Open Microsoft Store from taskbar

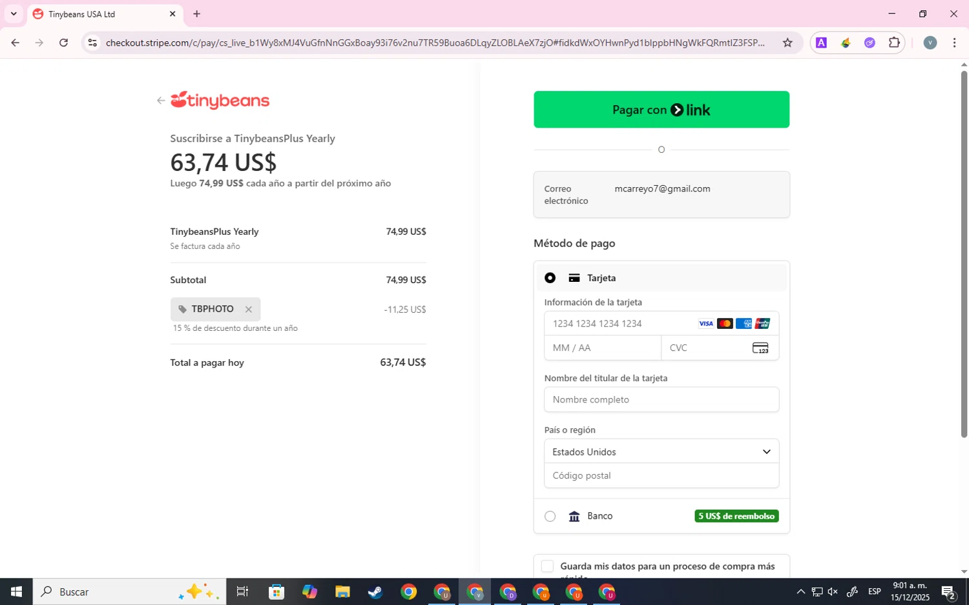(x=276, y=591)
